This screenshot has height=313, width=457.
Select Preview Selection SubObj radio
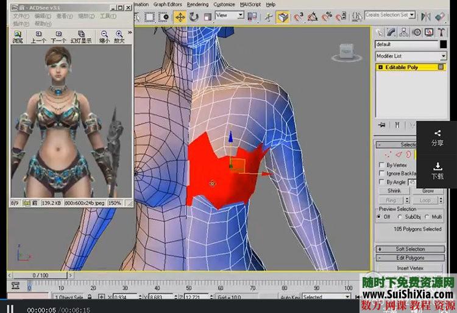tap(400, 217)
